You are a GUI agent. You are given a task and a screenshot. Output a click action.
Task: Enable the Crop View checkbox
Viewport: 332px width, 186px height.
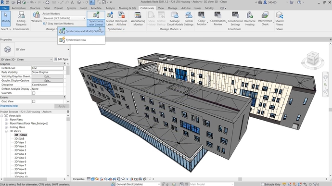coord(34,101)
